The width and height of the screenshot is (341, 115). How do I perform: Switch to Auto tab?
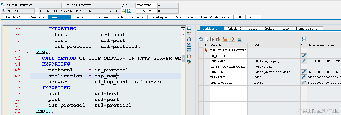tap(285, 29)
